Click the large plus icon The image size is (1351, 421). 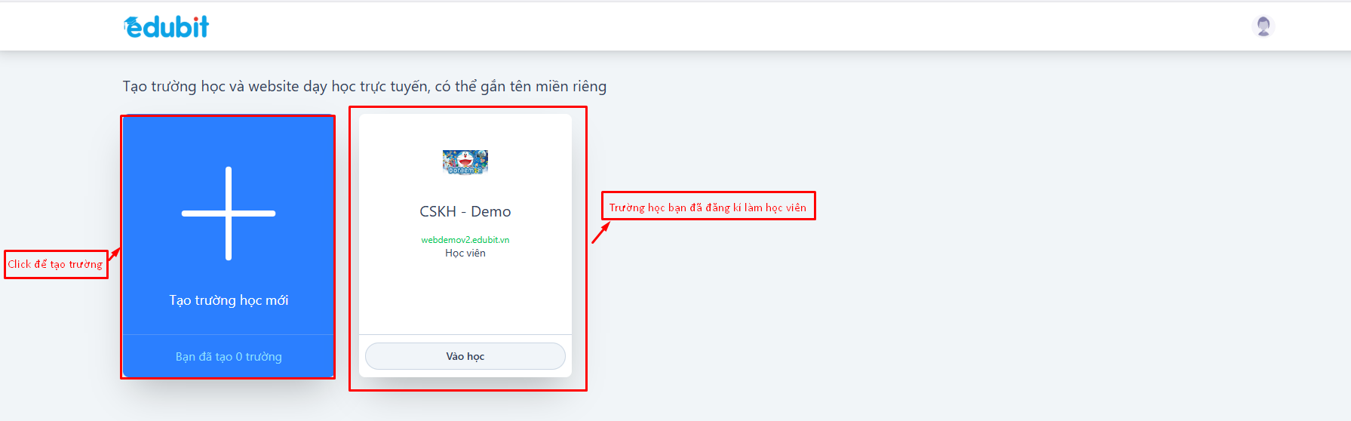(229, 214)
